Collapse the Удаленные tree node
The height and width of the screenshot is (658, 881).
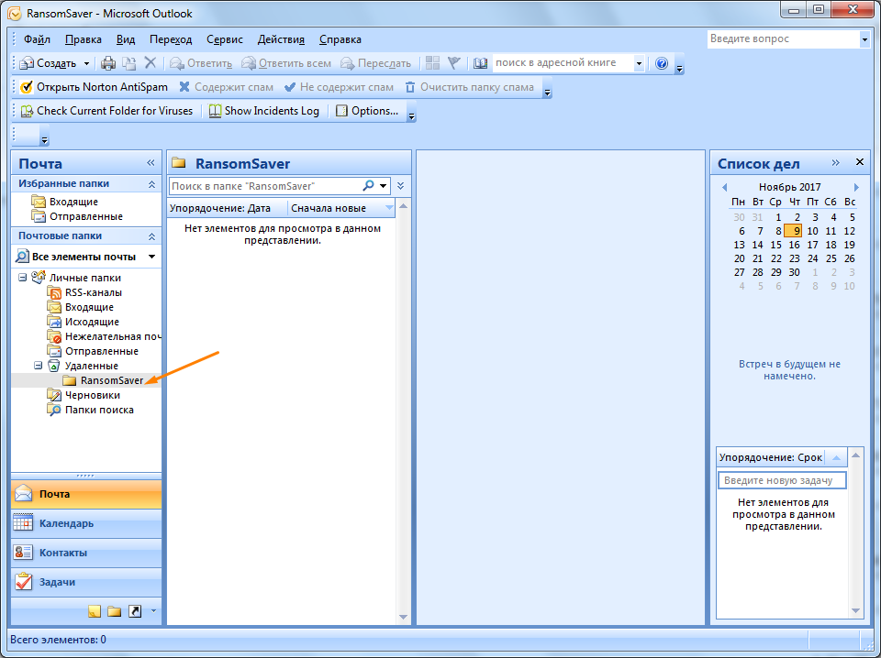[x=39, y=365]
